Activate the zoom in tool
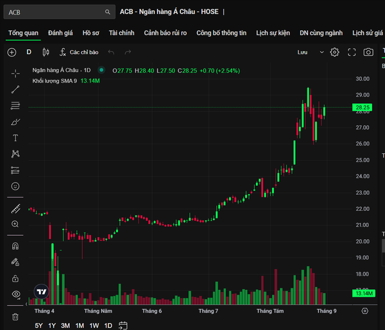The height and width of the screenshot is (330, 385). [x=15, y=224]
